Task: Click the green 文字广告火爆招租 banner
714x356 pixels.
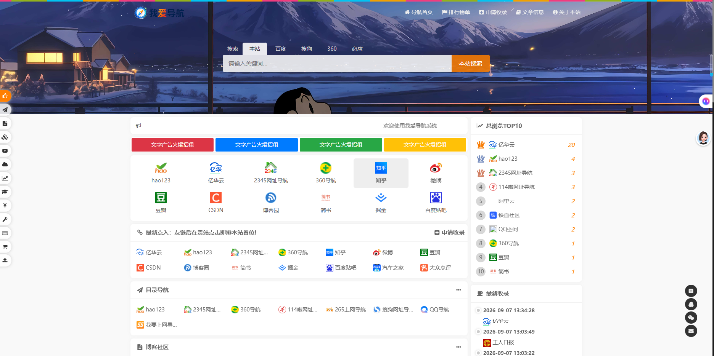Action: pyautogui.click(x=341, y=145)
